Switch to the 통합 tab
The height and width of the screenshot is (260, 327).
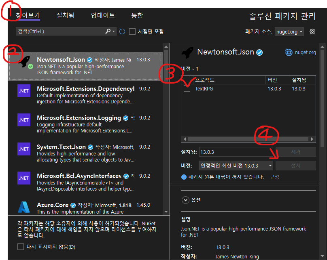point(137,15)
